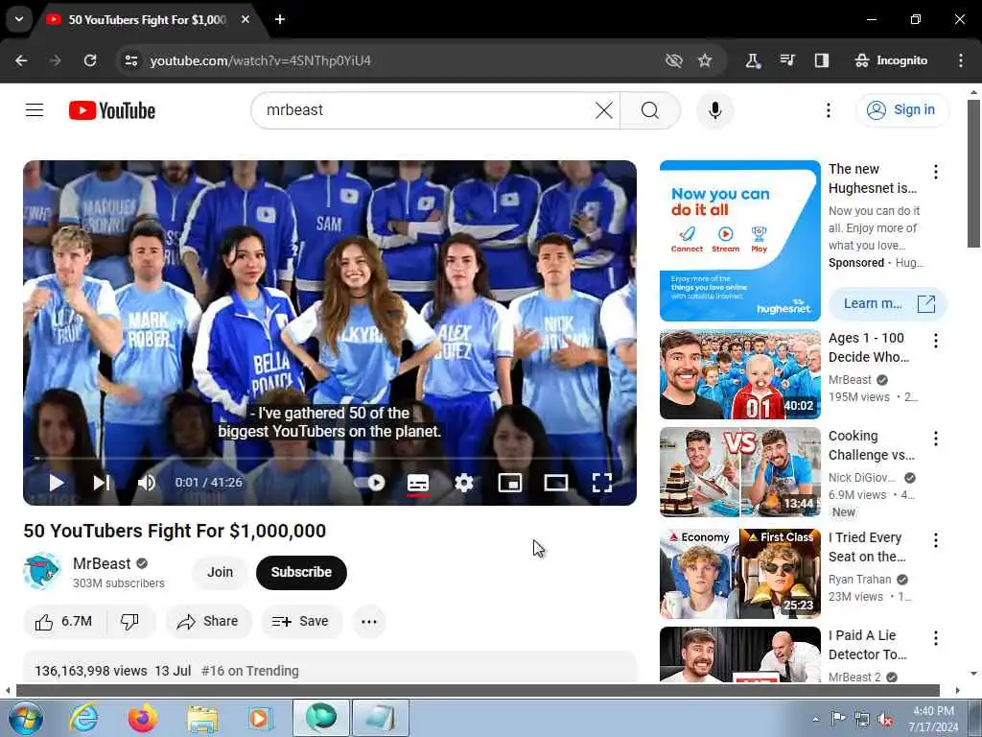Open the #16 on Trending link
The width and height of the screenshot is (982, 737).
pyautogui.click(x=250, y=671)
